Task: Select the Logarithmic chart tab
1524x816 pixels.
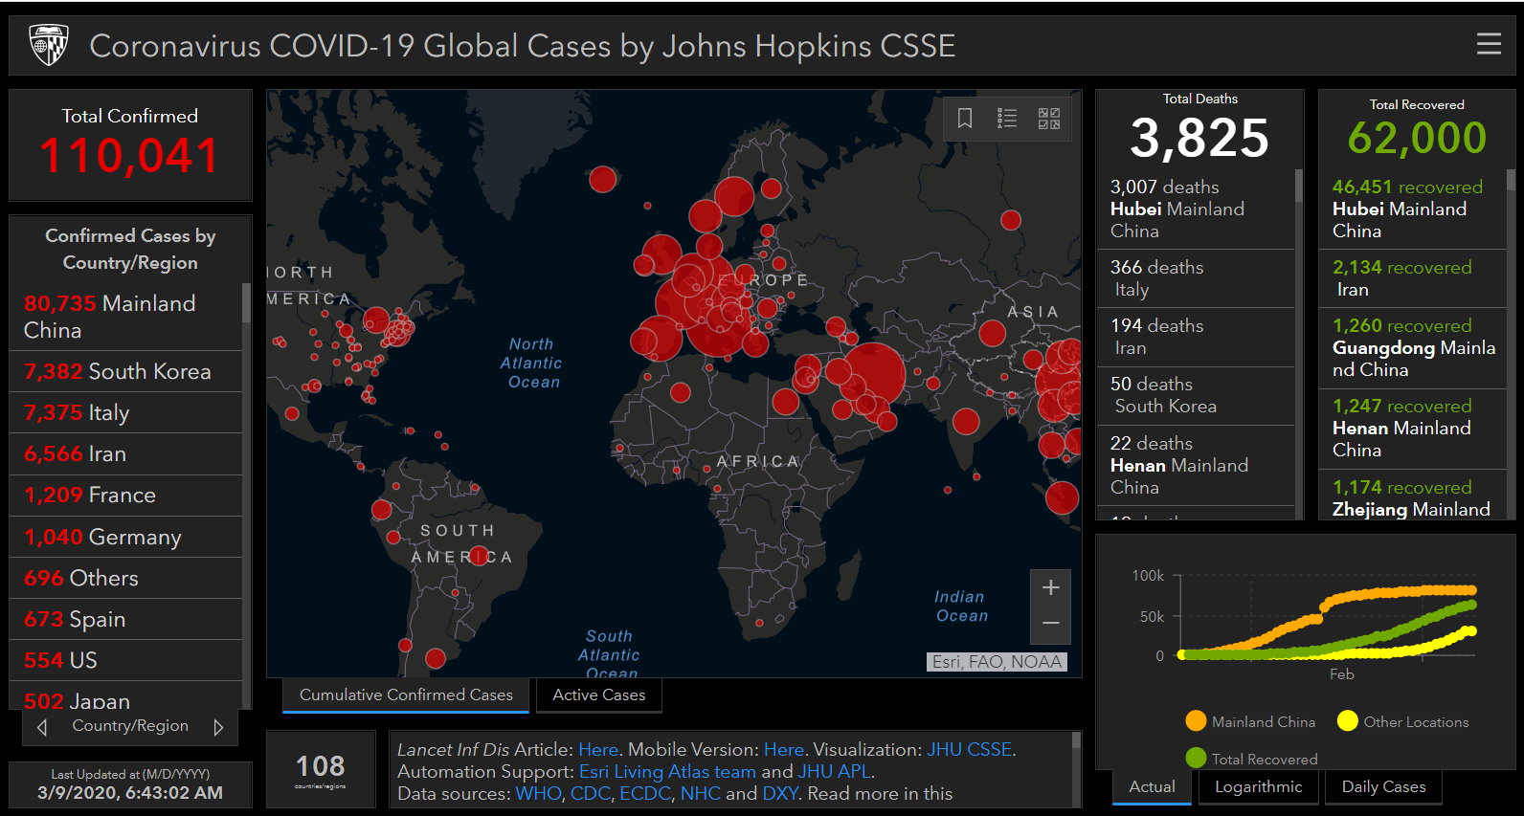Action: pos(1259,787)
